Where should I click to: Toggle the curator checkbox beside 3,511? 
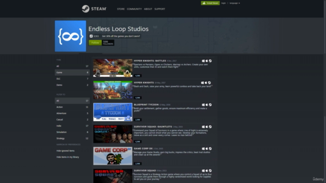tap(91, 36)
